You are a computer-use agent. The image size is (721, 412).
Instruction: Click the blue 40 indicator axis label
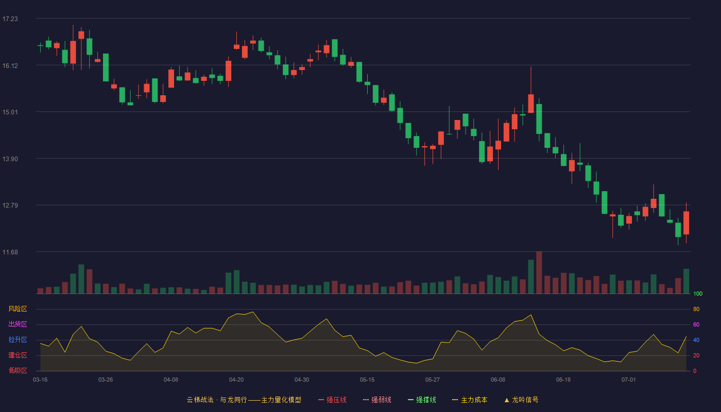click(696, 340)
